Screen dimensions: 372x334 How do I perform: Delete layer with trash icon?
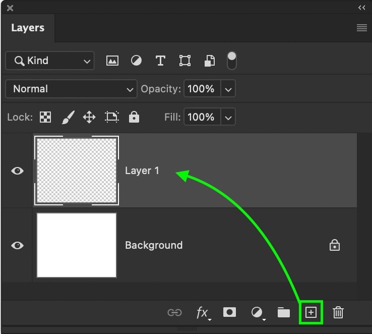[x=338, y=313]
